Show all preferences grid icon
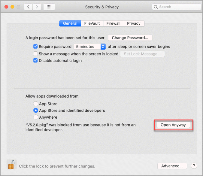This screenshot has height=176, width=203. click(49, 7)
